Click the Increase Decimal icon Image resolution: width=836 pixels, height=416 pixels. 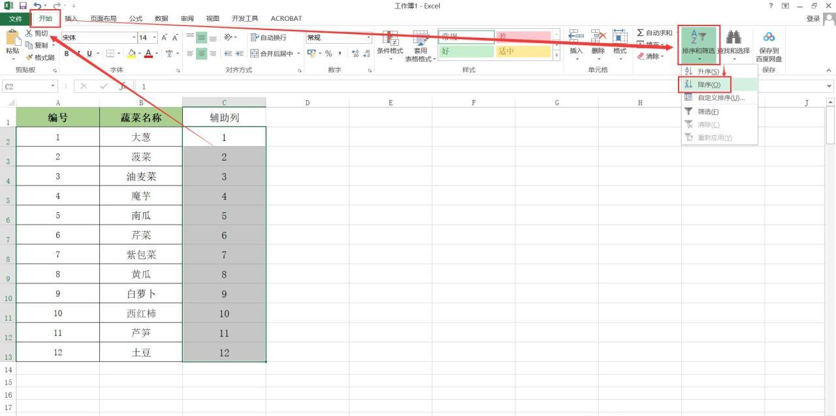coord(355,54)
